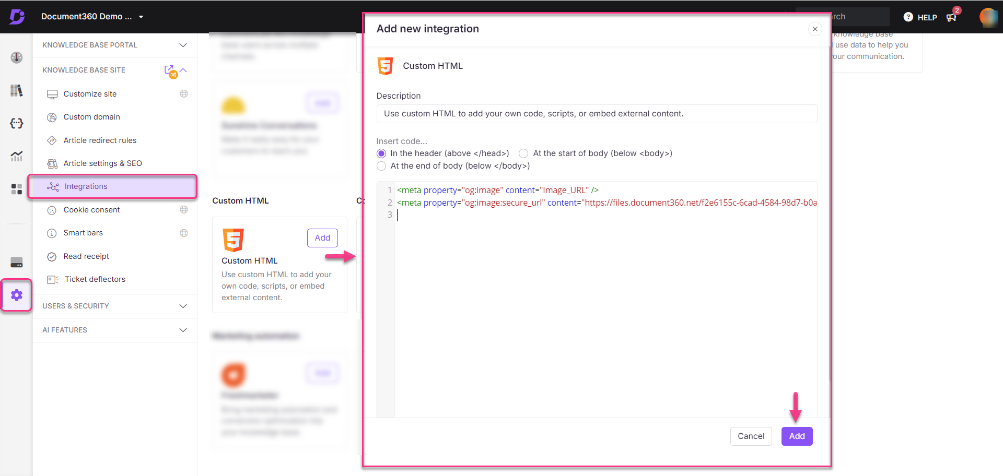1003x476 pixels.
Task: Click the HTML5 icon in the dialog header
Action: tap(386, 66)
